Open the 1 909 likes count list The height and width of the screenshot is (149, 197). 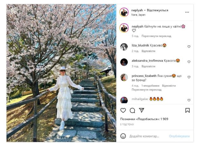click(x=144, y=119)
